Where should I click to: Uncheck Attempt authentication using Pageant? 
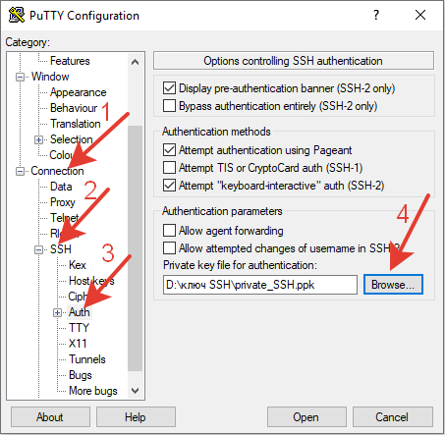tap(169, 150)
